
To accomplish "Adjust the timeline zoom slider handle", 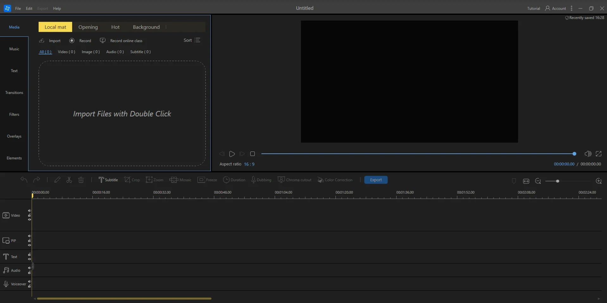I will click(557, 181).
